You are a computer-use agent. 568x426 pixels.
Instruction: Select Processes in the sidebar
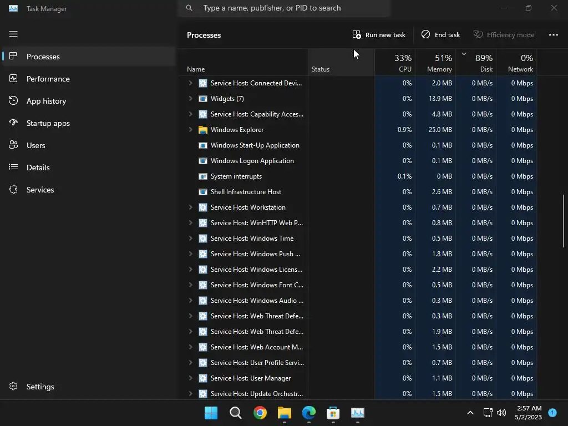(x=88, y=57)
